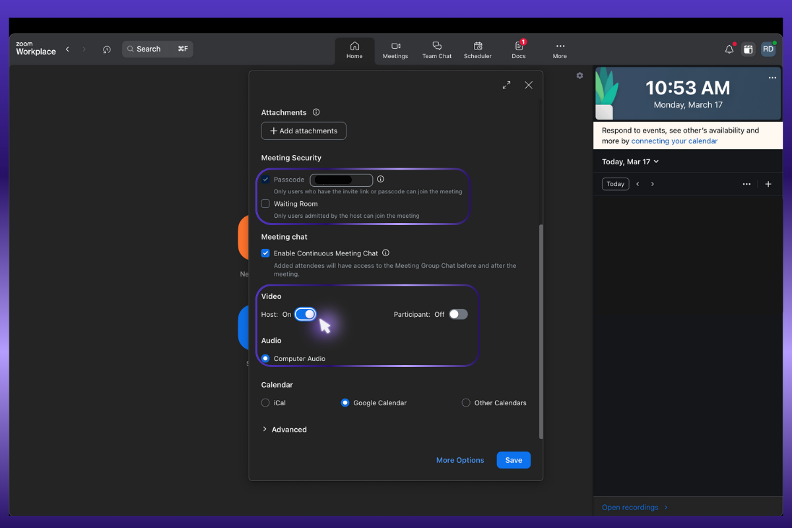792x528 pixels.
Task: Open the RD profile avatar
Action: (768, 49)
